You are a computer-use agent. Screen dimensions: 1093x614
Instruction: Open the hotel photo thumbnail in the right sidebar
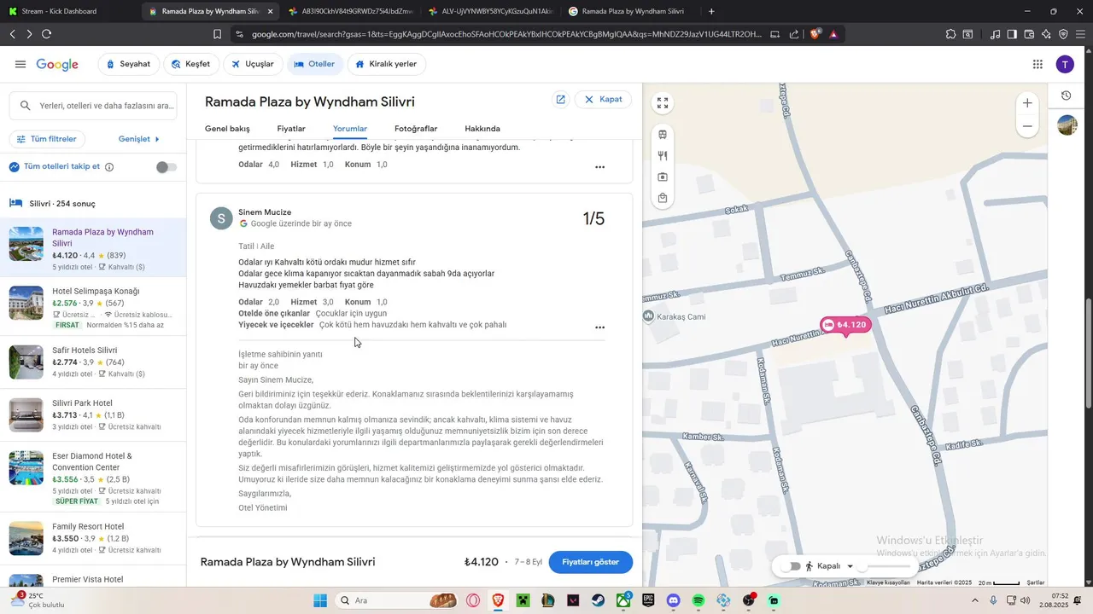(1067, 125)
